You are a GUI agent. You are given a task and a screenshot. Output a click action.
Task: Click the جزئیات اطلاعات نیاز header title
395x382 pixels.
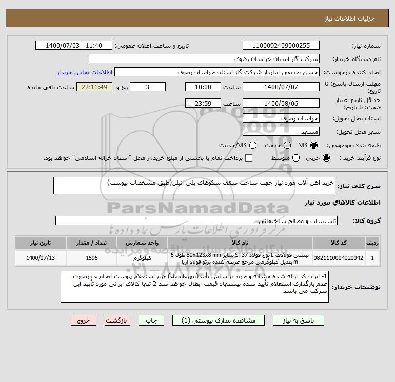coord(350,18)
